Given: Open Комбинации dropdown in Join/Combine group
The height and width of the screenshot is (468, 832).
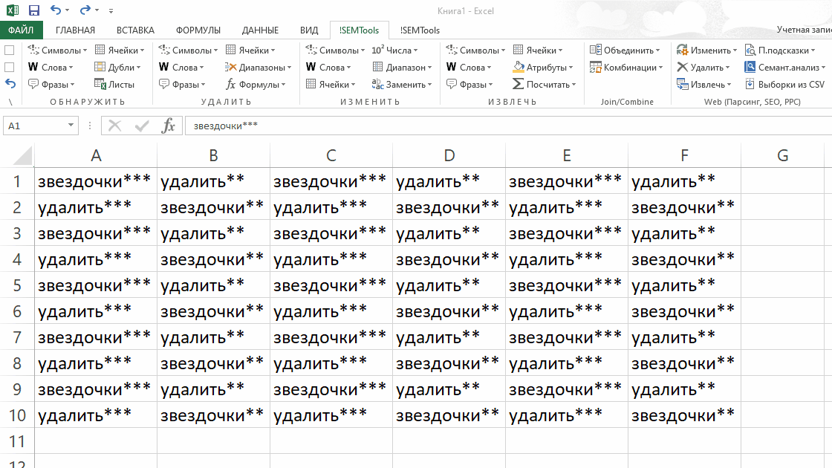Looking at the screenshot, I should click(626, 68).
